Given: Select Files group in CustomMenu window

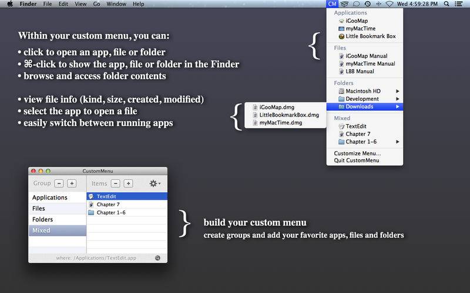Looking at the screenshot, I should [x=57, y=209].
